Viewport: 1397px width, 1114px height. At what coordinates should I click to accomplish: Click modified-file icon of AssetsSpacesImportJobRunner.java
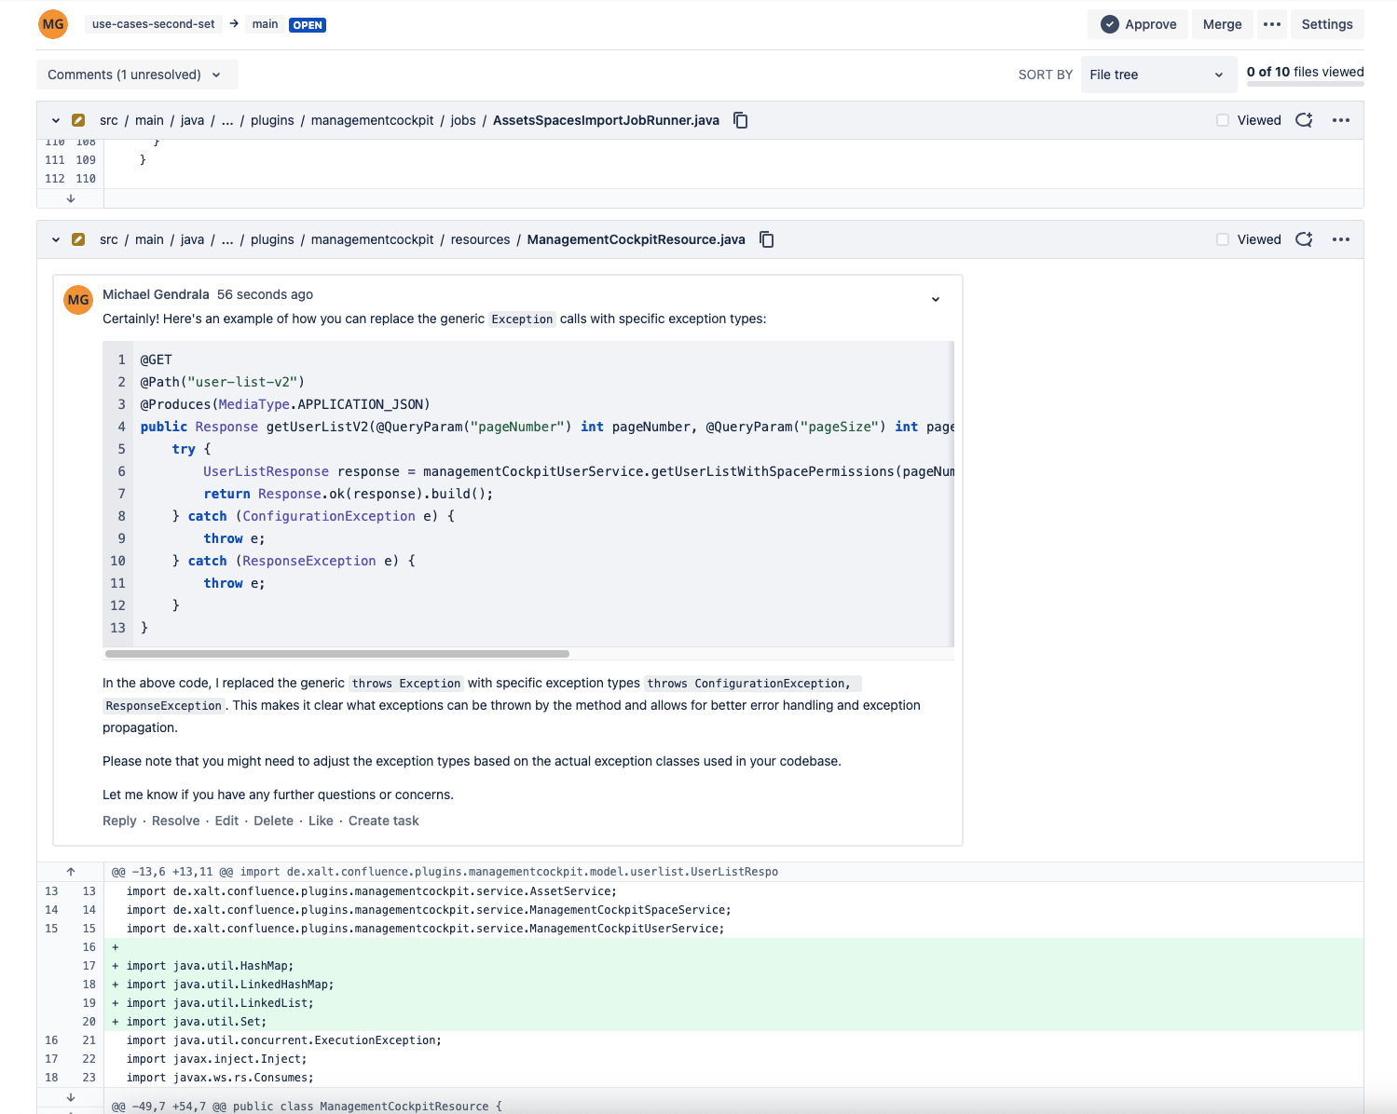(x=78, y=120)
